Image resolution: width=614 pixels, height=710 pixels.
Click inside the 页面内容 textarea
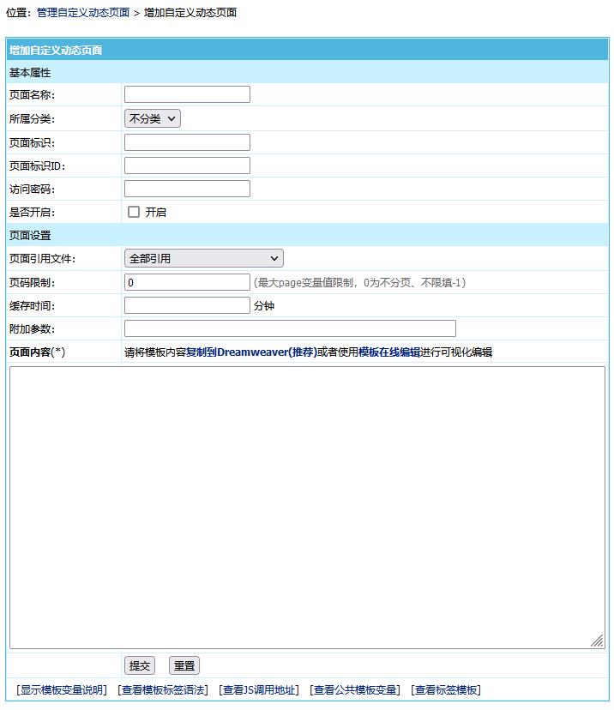pos(306,507)
